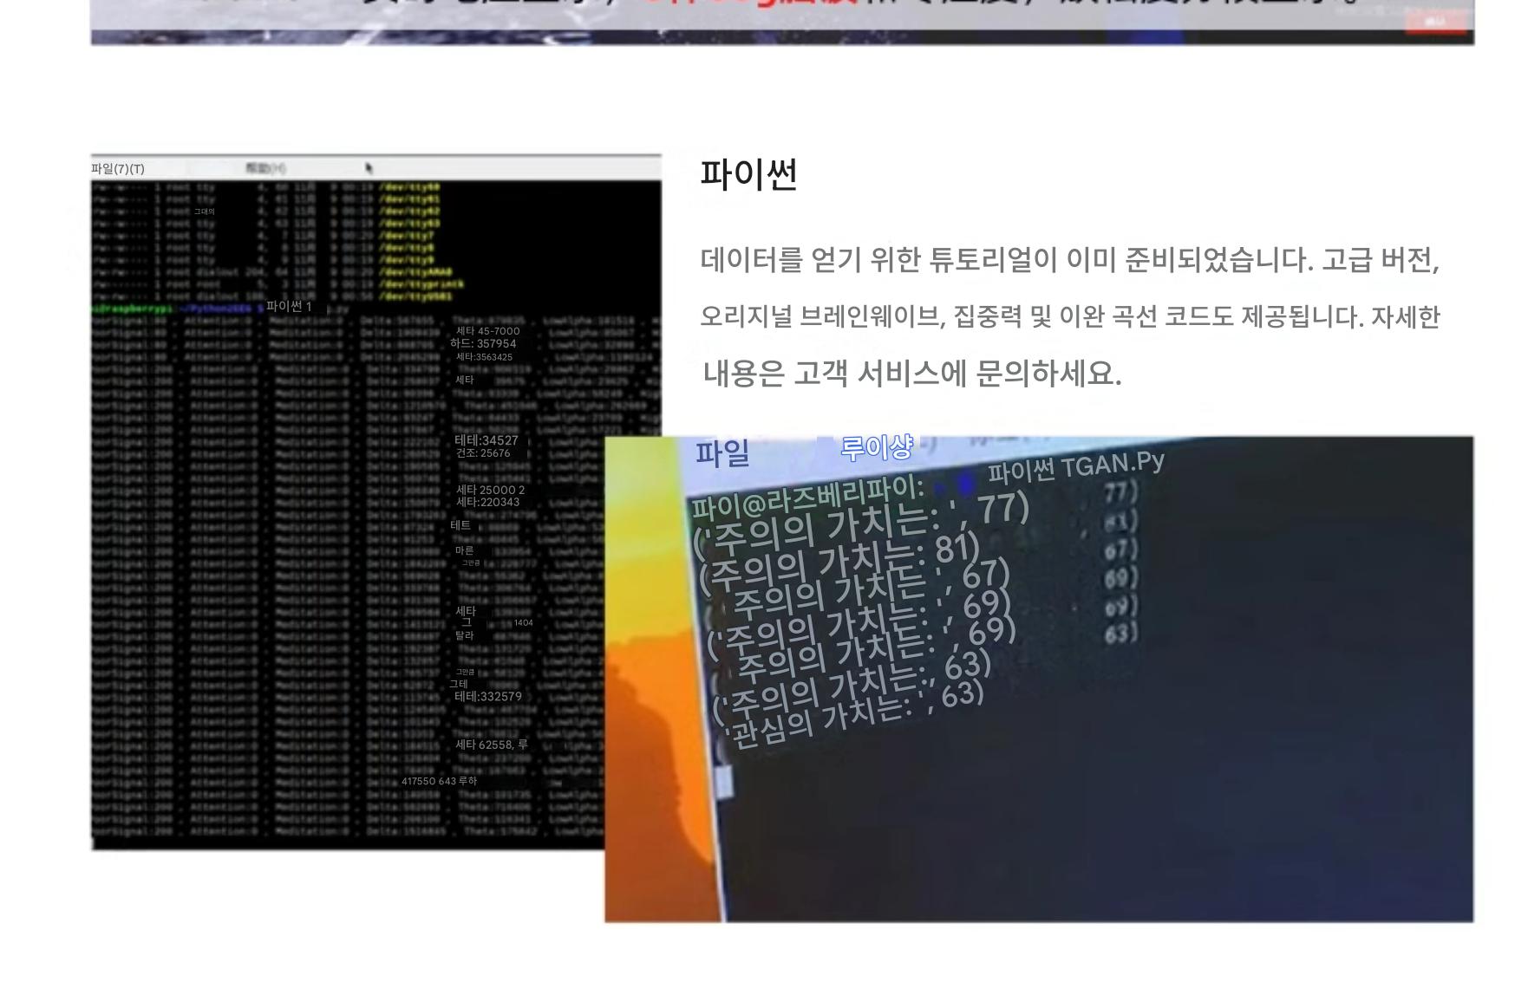1528x982 pixels.
Task: Click the 파이@라즈베리파이 prompt text
Action: [806, 498]
